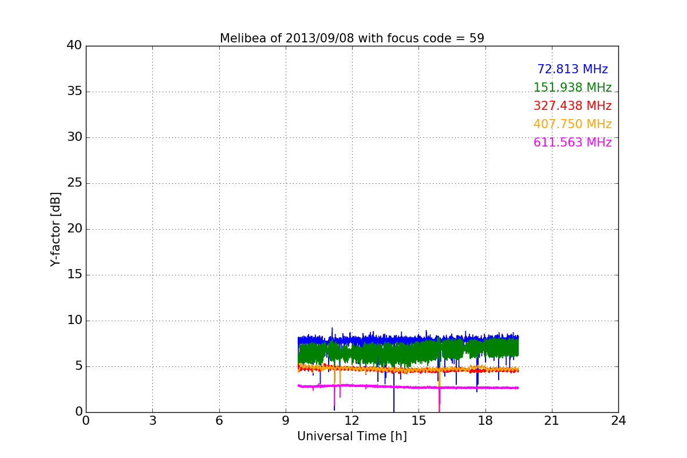The height and width of the screenshot is (458, 687).
Task: Click the 10 tick on the Y axis
Action: click(x=74, y=321)
